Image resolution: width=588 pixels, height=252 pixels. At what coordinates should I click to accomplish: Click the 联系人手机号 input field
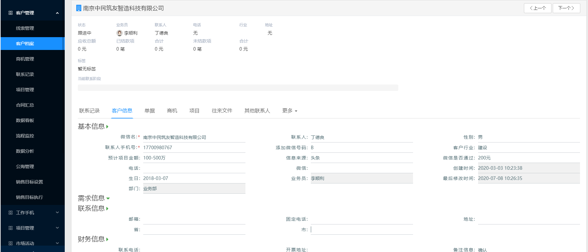tap(194, 148)
